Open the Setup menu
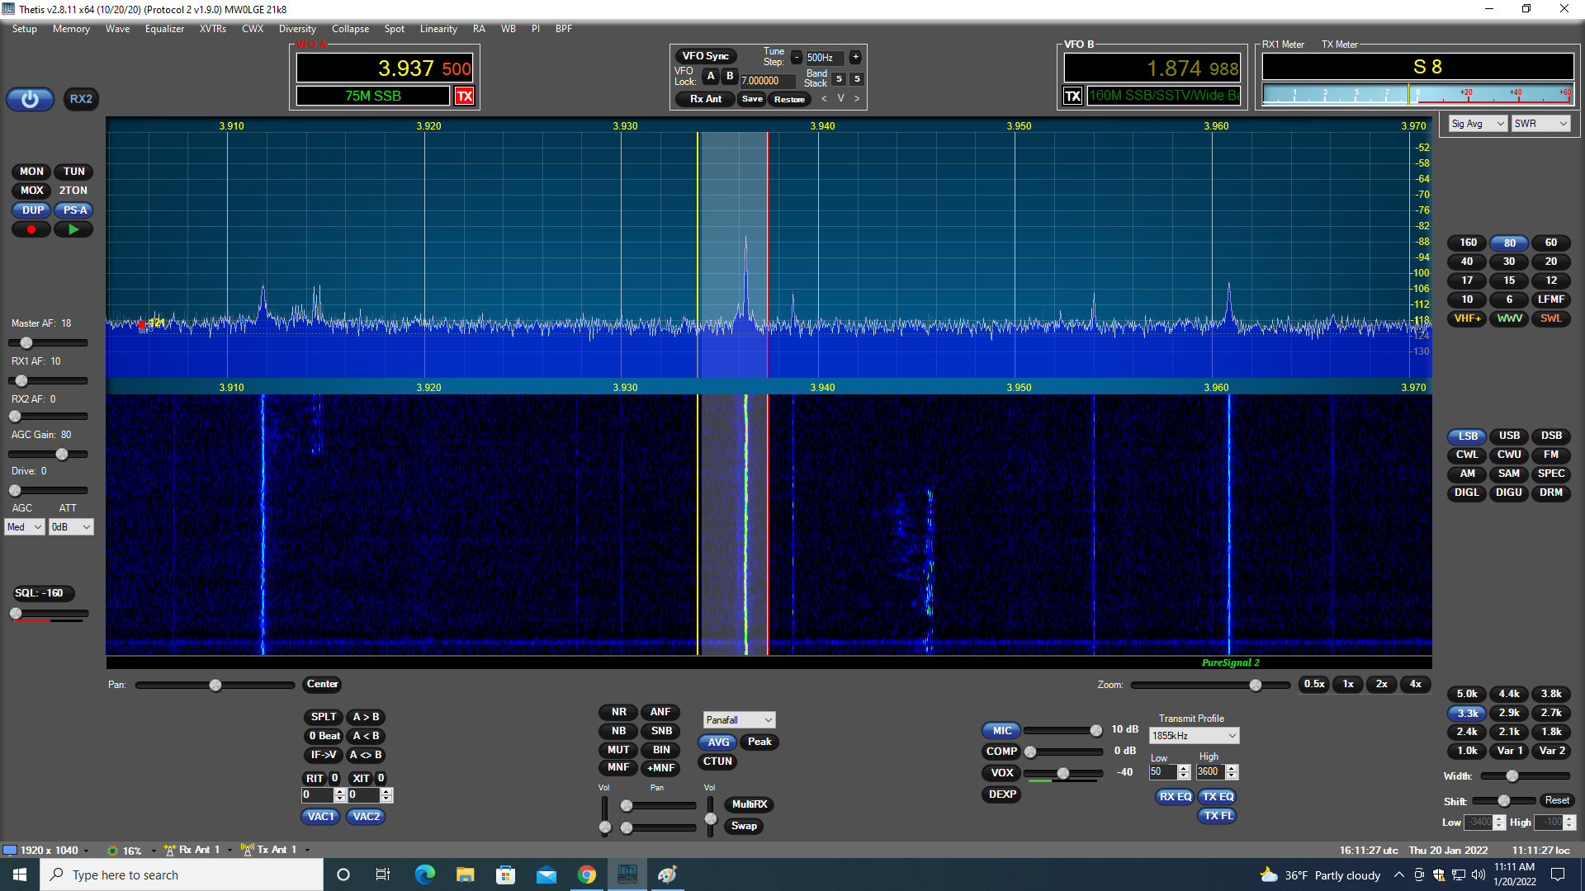Viewport: 1585px width, 891px height. 25,29
